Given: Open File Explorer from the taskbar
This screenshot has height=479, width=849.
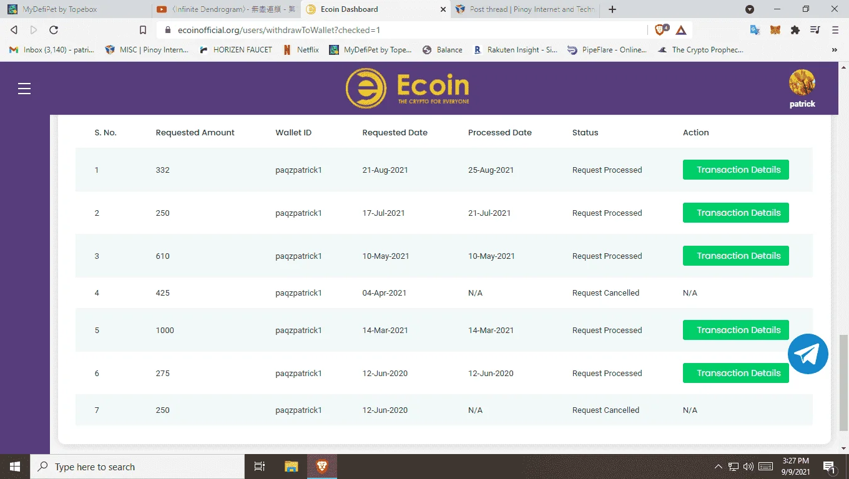Looking at the screenshot, I should (x=292, y=467).
